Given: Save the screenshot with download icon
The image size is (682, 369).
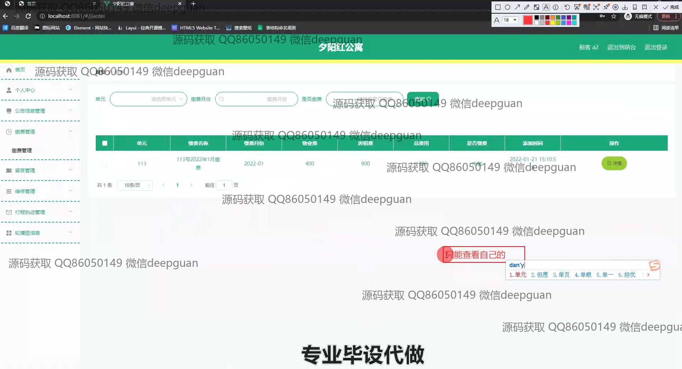Looking at the screenshot, I should click(625, 7).
